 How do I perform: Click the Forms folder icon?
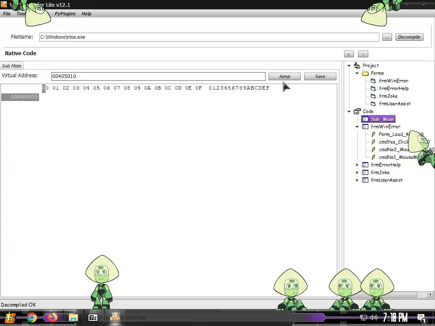[365, 73]
